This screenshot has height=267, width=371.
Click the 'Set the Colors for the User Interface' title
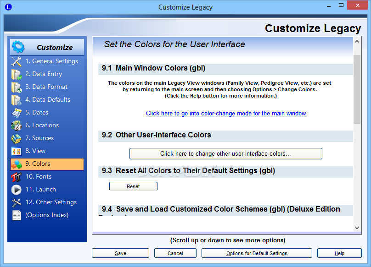pyautogui.click(x=174, y=44)
